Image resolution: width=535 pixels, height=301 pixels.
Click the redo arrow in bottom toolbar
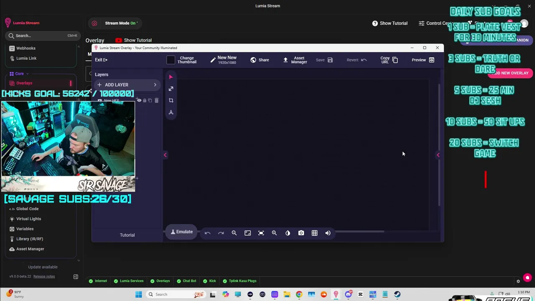[221, 233]
